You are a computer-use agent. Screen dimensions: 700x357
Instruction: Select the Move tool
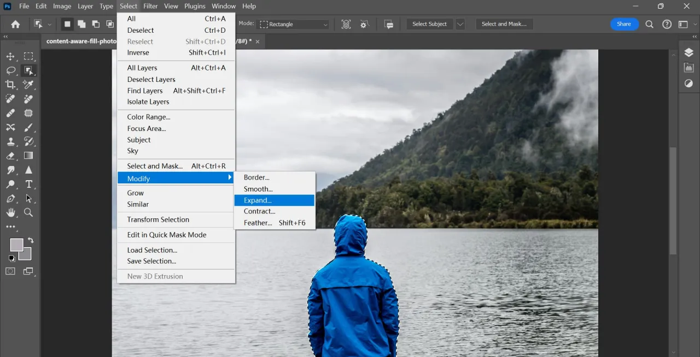click(x=11, y=56)
